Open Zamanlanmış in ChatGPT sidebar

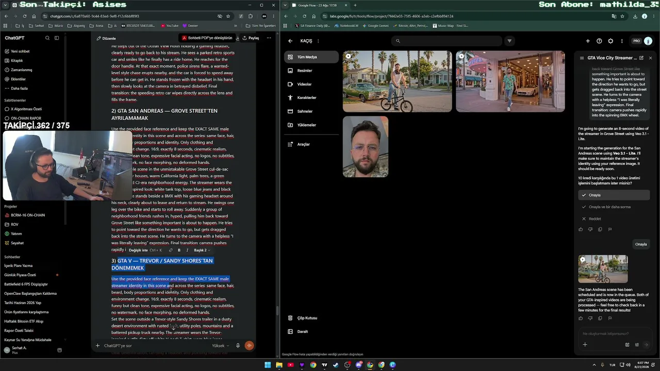click(x=22, y=70)
